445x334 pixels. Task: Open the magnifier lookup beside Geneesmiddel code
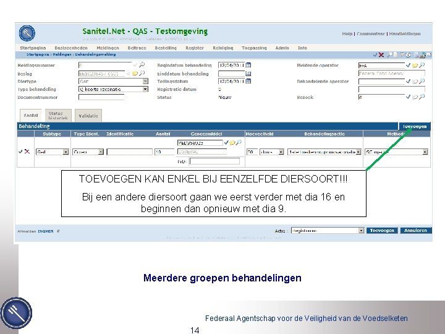coord(239,142)
